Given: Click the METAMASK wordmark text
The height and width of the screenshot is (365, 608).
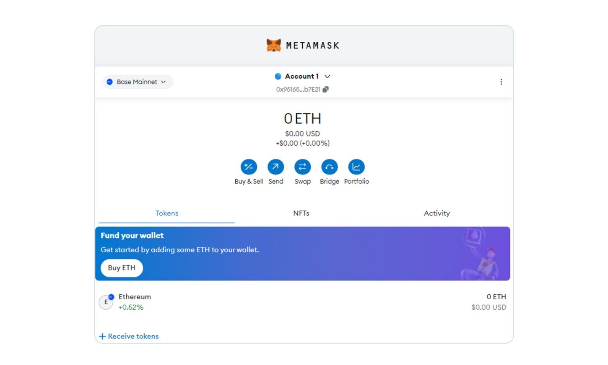Looking at the screenshot, I should 313,46.
